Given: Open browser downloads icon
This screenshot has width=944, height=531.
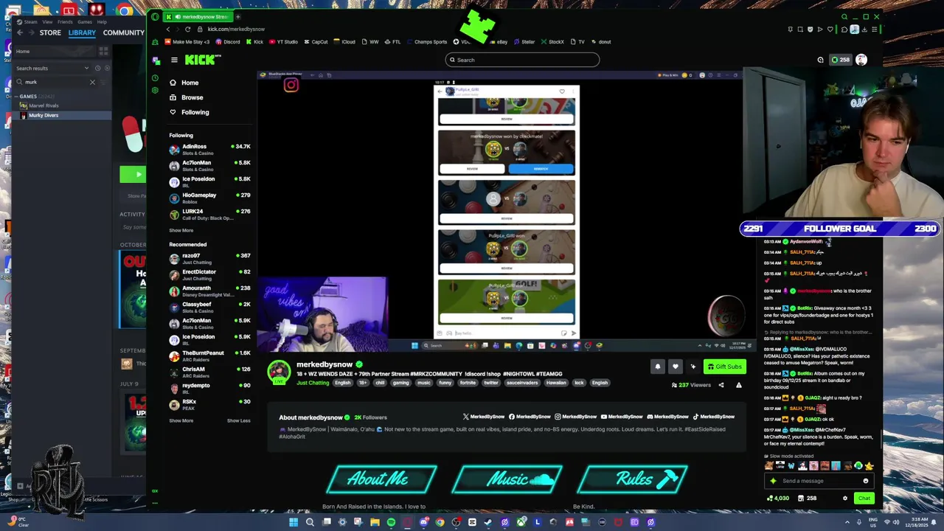Looking at the screenshot, I should pyautogui.click(x=864, y=29).
